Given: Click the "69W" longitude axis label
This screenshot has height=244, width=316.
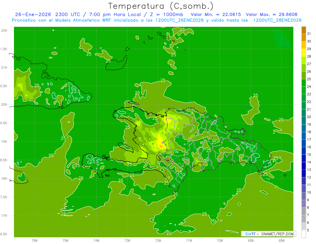Looking at the screenshot, I should pos(251,240).
